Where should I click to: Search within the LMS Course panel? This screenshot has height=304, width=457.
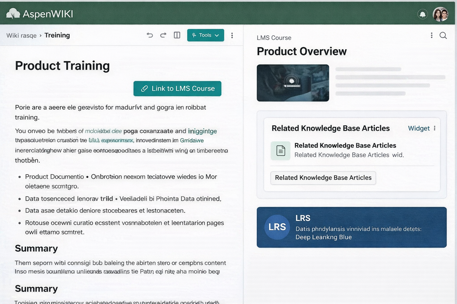pyautogui.click(x=443, y=36)
